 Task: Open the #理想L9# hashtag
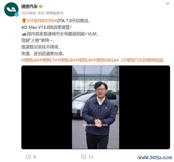pyautogui.click(x=84, y=60)
